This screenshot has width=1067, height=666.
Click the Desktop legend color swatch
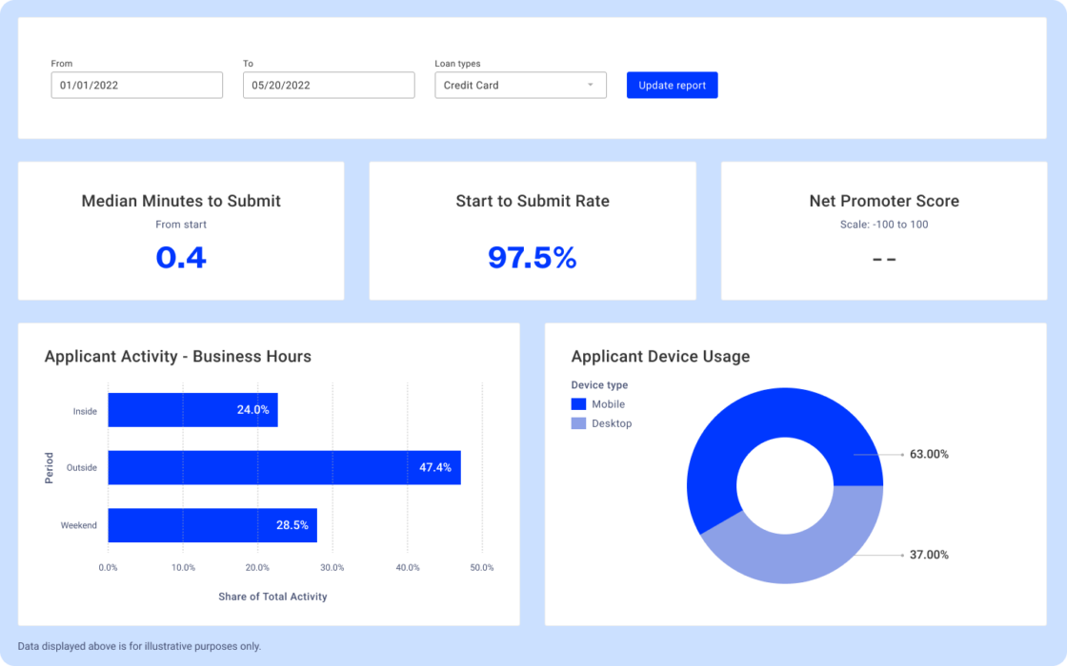click(578, 422)
